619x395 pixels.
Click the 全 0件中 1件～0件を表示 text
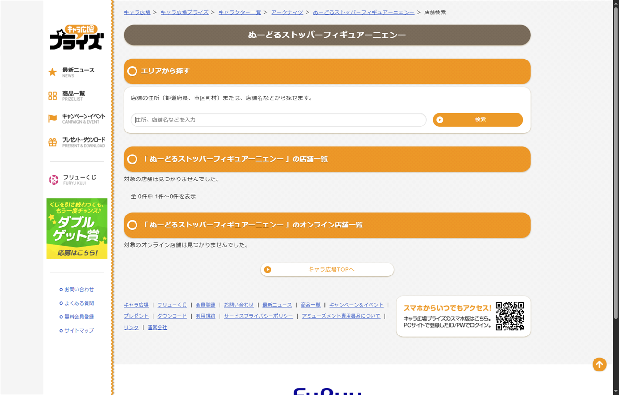coord(163,196)
